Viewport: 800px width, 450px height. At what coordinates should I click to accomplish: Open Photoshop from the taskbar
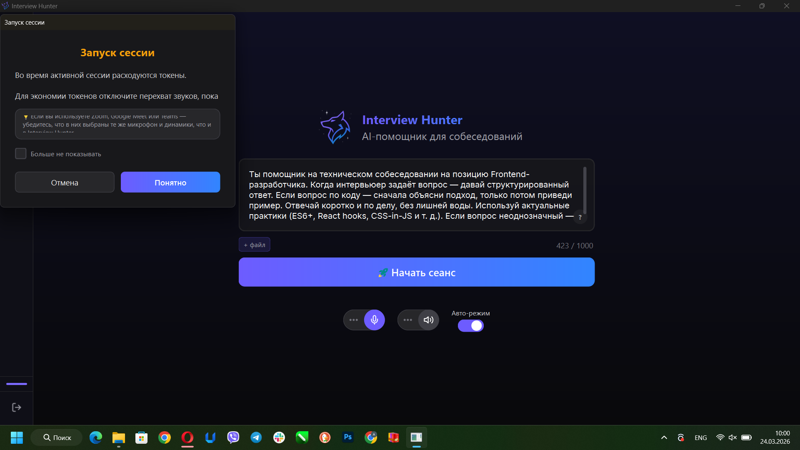tap(348, 437)
